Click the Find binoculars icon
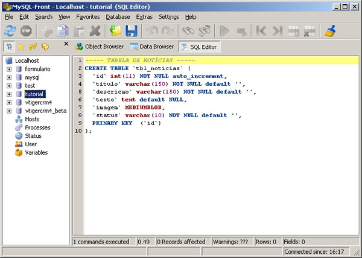Image resolution: width=362 pixels, height=258 pixels. click(x=188, y=31)
